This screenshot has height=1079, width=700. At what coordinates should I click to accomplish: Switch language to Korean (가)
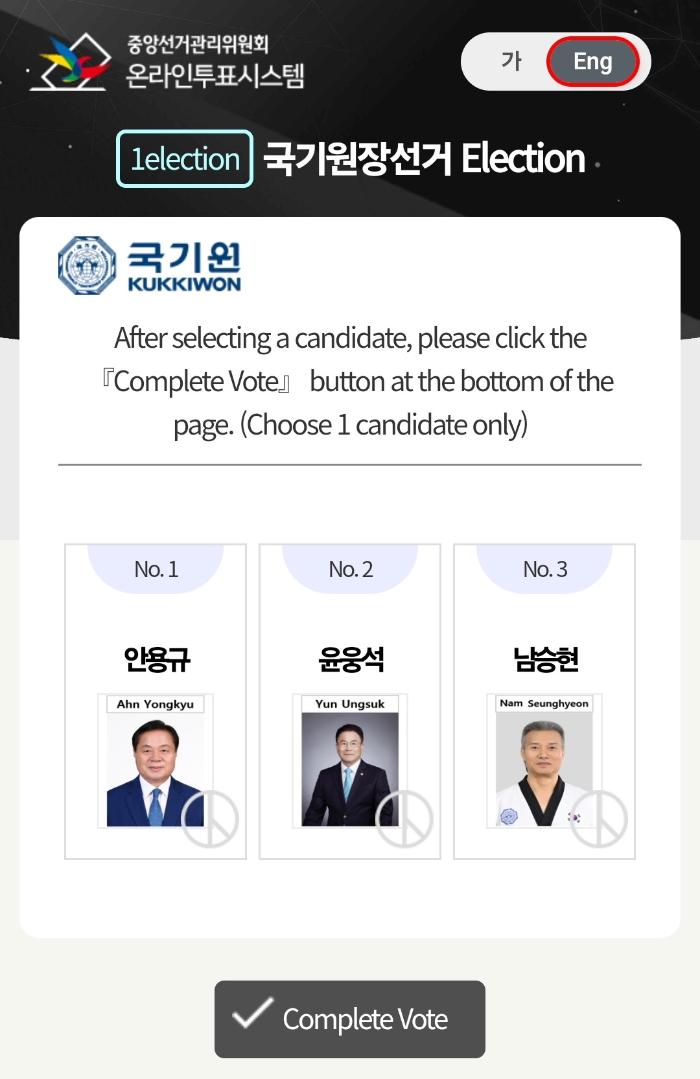tap(511, 62)
